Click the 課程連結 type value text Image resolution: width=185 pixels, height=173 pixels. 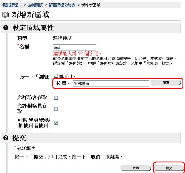[62, 39]
